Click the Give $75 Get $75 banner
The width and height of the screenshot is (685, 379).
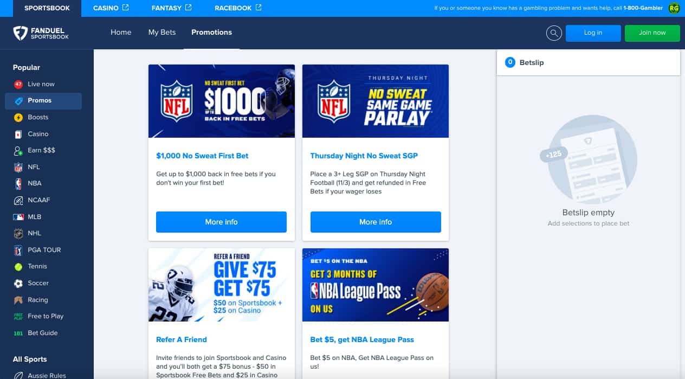(222, 285)
